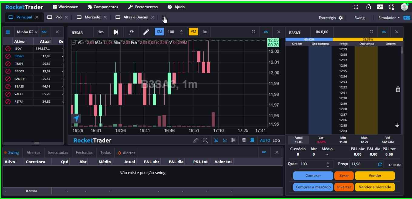Image resolution: width=412 pixels, height=199 pixels.
Task: Toggle link on the watchlist panel
Action: click(x=44, y=32)
